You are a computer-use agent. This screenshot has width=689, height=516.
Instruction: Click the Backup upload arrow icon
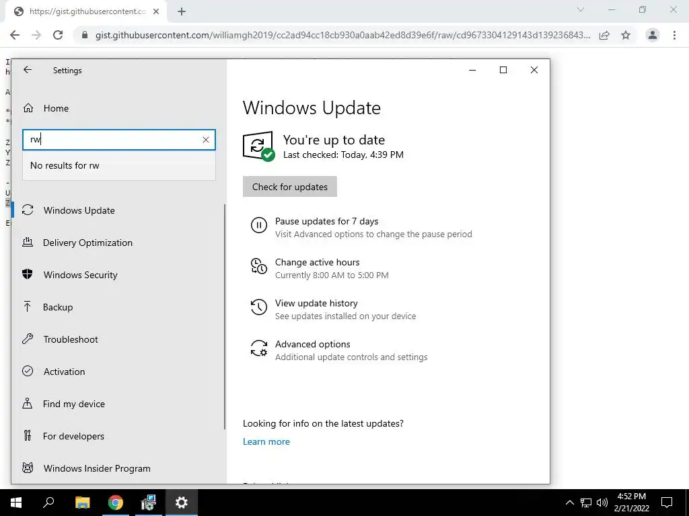point(27,306)
